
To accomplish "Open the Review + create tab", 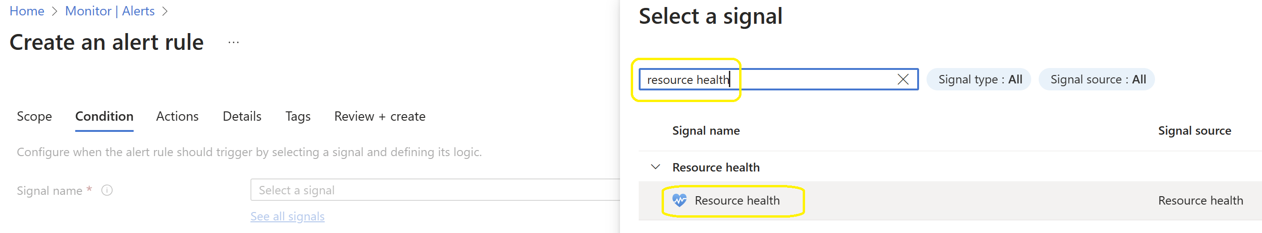I will (380, 116).
